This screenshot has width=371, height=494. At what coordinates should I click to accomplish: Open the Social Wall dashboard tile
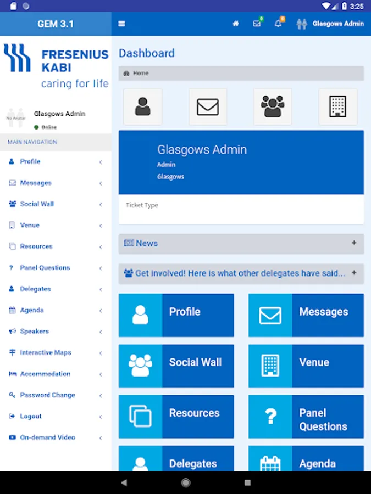(x=176, y=366)
